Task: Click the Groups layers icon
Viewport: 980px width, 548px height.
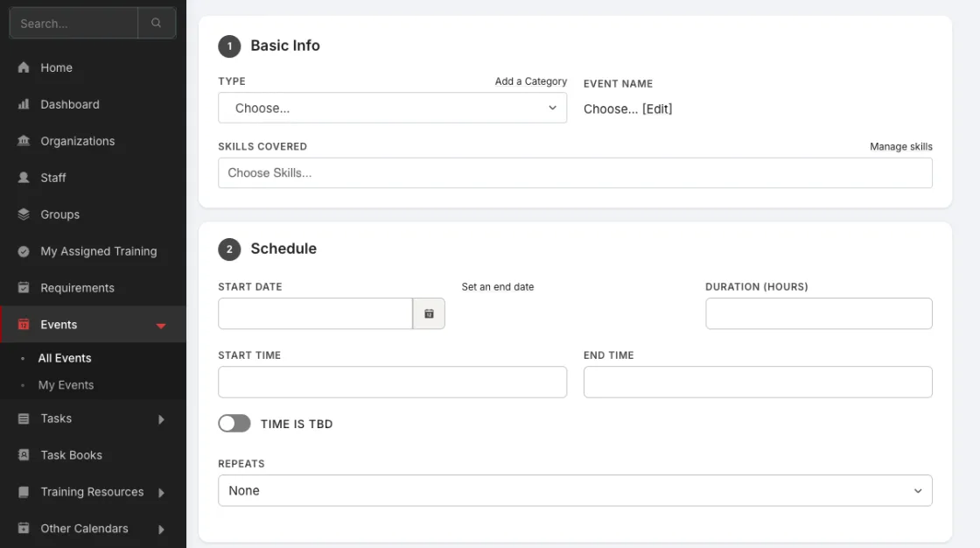Action: tap(24, 214)
